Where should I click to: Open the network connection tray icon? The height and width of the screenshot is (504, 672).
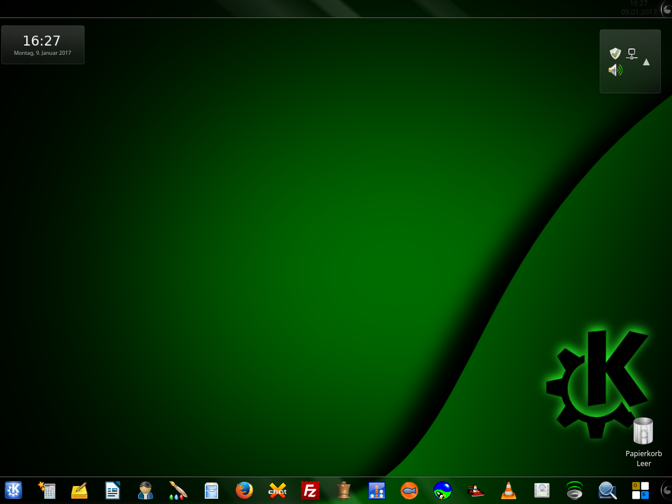tap(631, 54)
